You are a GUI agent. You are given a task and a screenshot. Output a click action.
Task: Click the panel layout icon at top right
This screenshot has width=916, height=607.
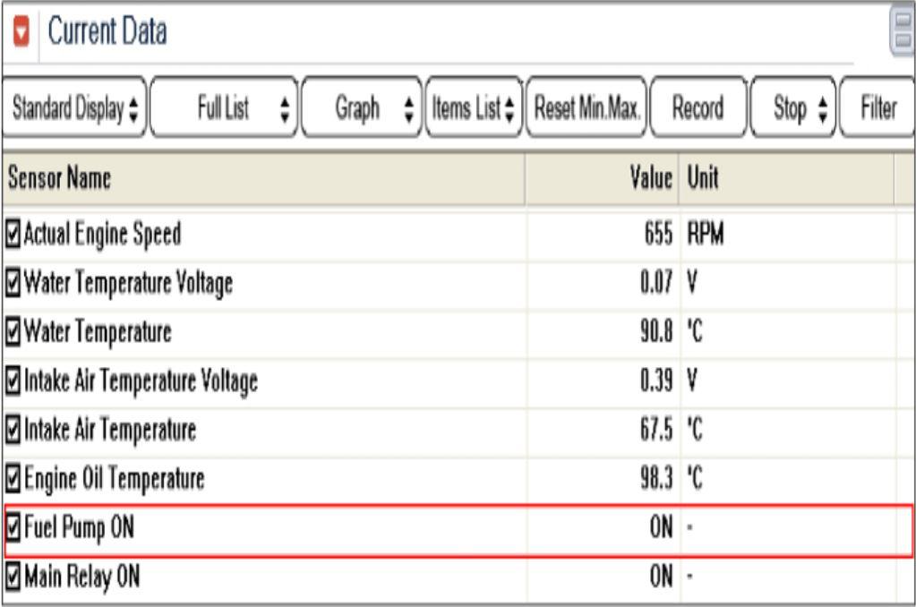[x=903, y=31]
